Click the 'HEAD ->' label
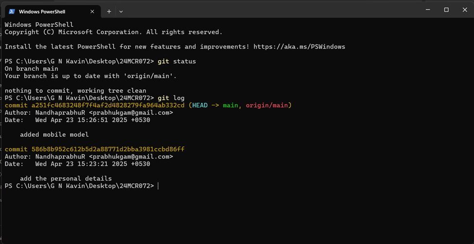 coord(205,106)
